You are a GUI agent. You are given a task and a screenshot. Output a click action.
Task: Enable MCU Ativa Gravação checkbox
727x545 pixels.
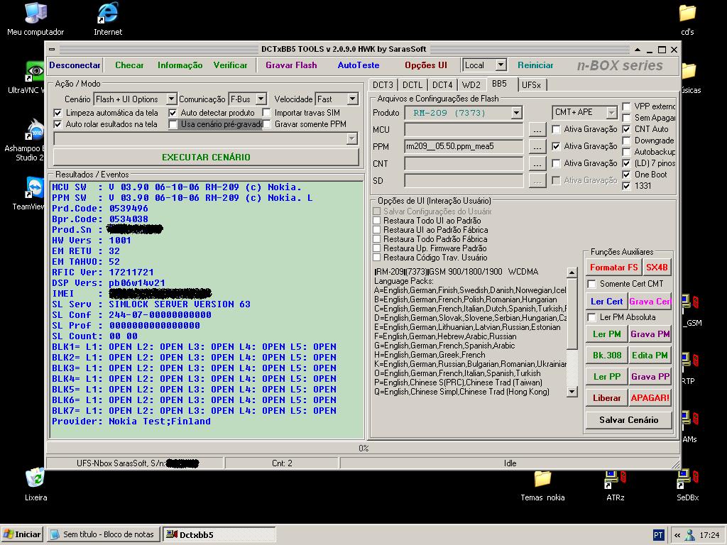click(x=556, y=129)
